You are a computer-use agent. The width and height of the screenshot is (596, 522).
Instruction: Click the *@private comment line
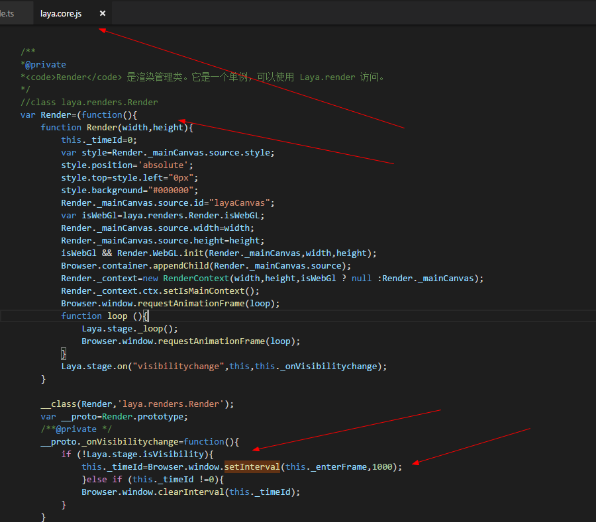point(43,65)
